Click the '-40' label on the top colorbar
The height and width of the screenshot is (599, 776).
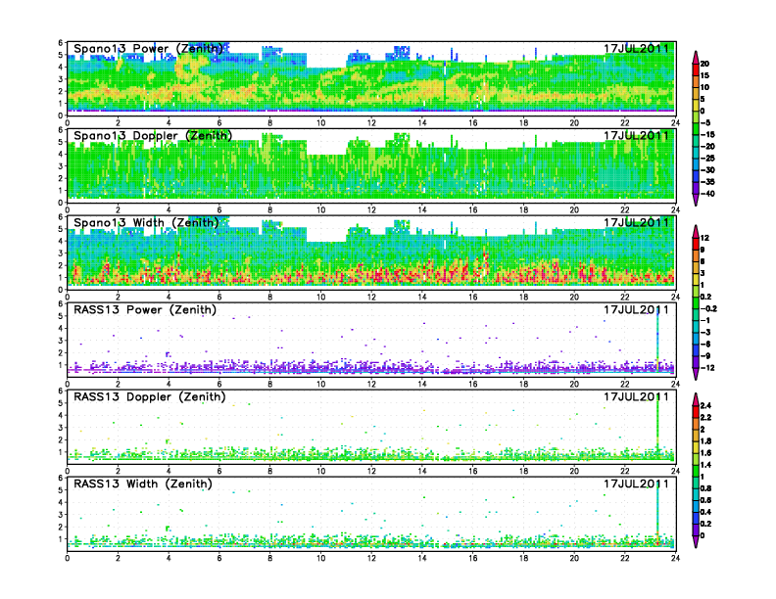coord(707,194)
